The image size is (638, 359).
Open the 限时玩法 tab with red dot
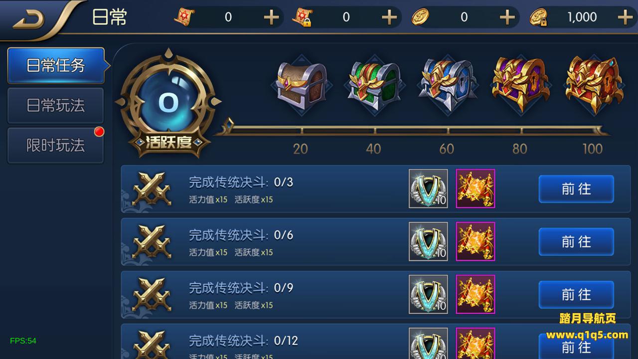coord(56,146)
